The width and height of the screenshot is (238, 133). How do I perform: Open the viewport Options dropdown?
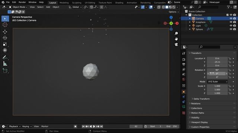click(174, 12)
